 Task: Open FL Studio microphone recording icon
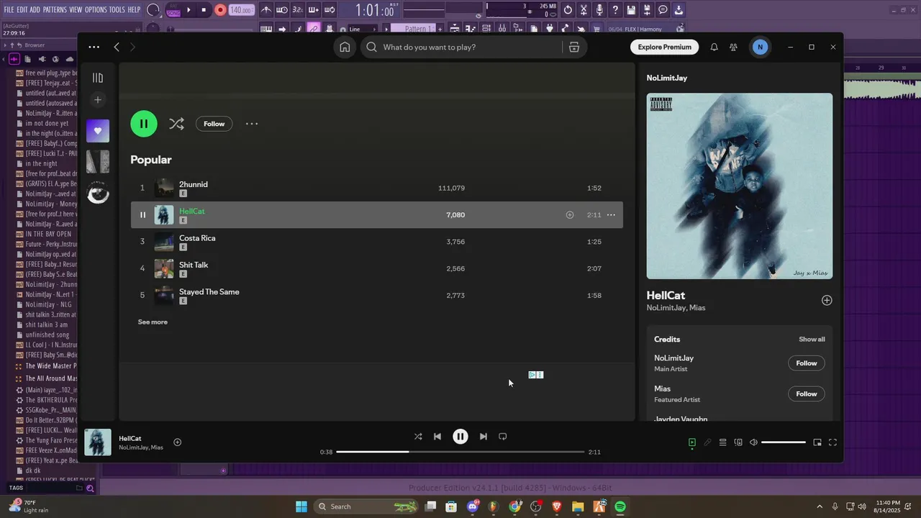point(599,10)
